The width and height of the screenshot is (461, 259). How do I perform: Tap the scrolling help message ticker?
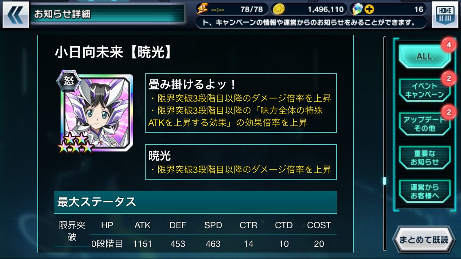pyautogui.click(x=311, y=23)
